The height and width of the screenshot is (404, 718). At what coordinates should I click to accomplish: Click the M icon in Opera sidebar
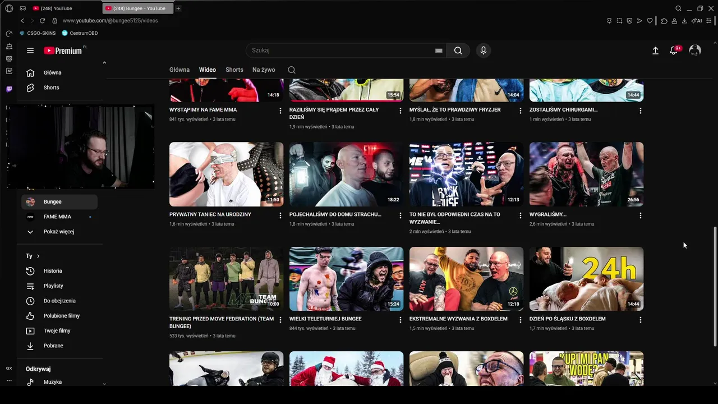(x=9, y=71)
